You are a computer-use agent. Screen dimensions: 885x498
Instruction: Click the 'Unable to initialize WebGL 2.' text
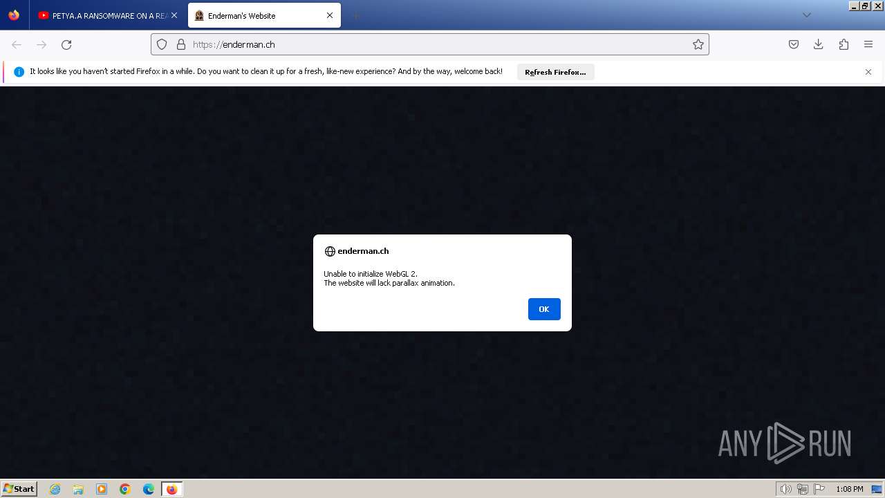click(371, 274)
